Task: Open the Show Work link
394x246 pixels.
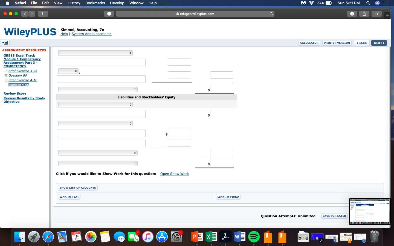Action: pyautogui.click(x=175, y=174)
